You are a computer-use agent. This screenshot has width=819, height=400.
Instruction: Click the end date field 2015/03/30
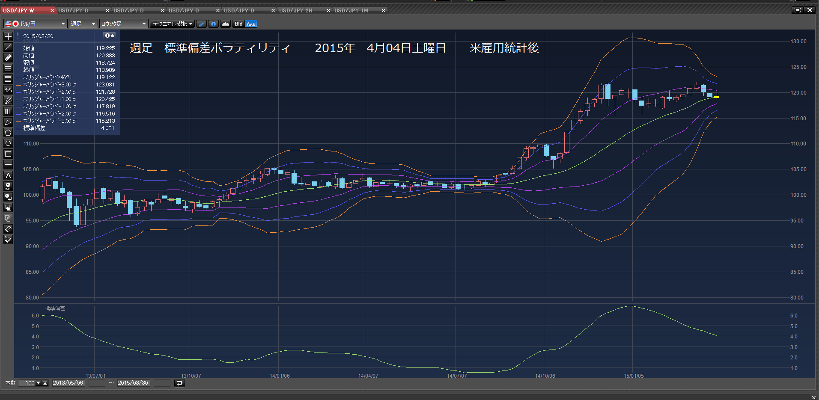[x=133, y=383]
